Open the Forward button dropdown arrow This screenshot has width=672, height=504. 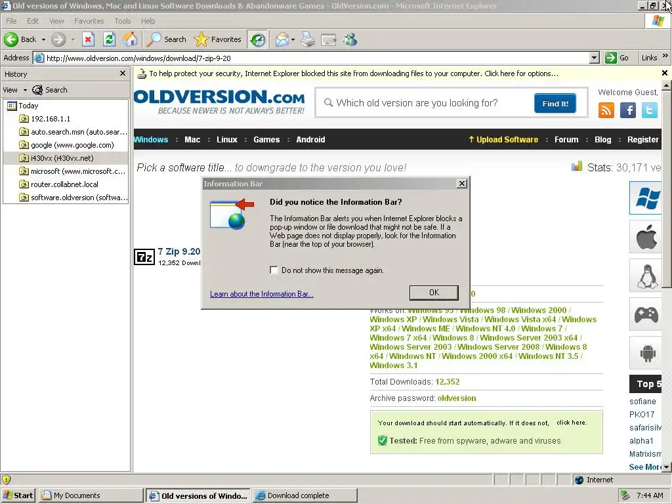(x=73, y=39)
